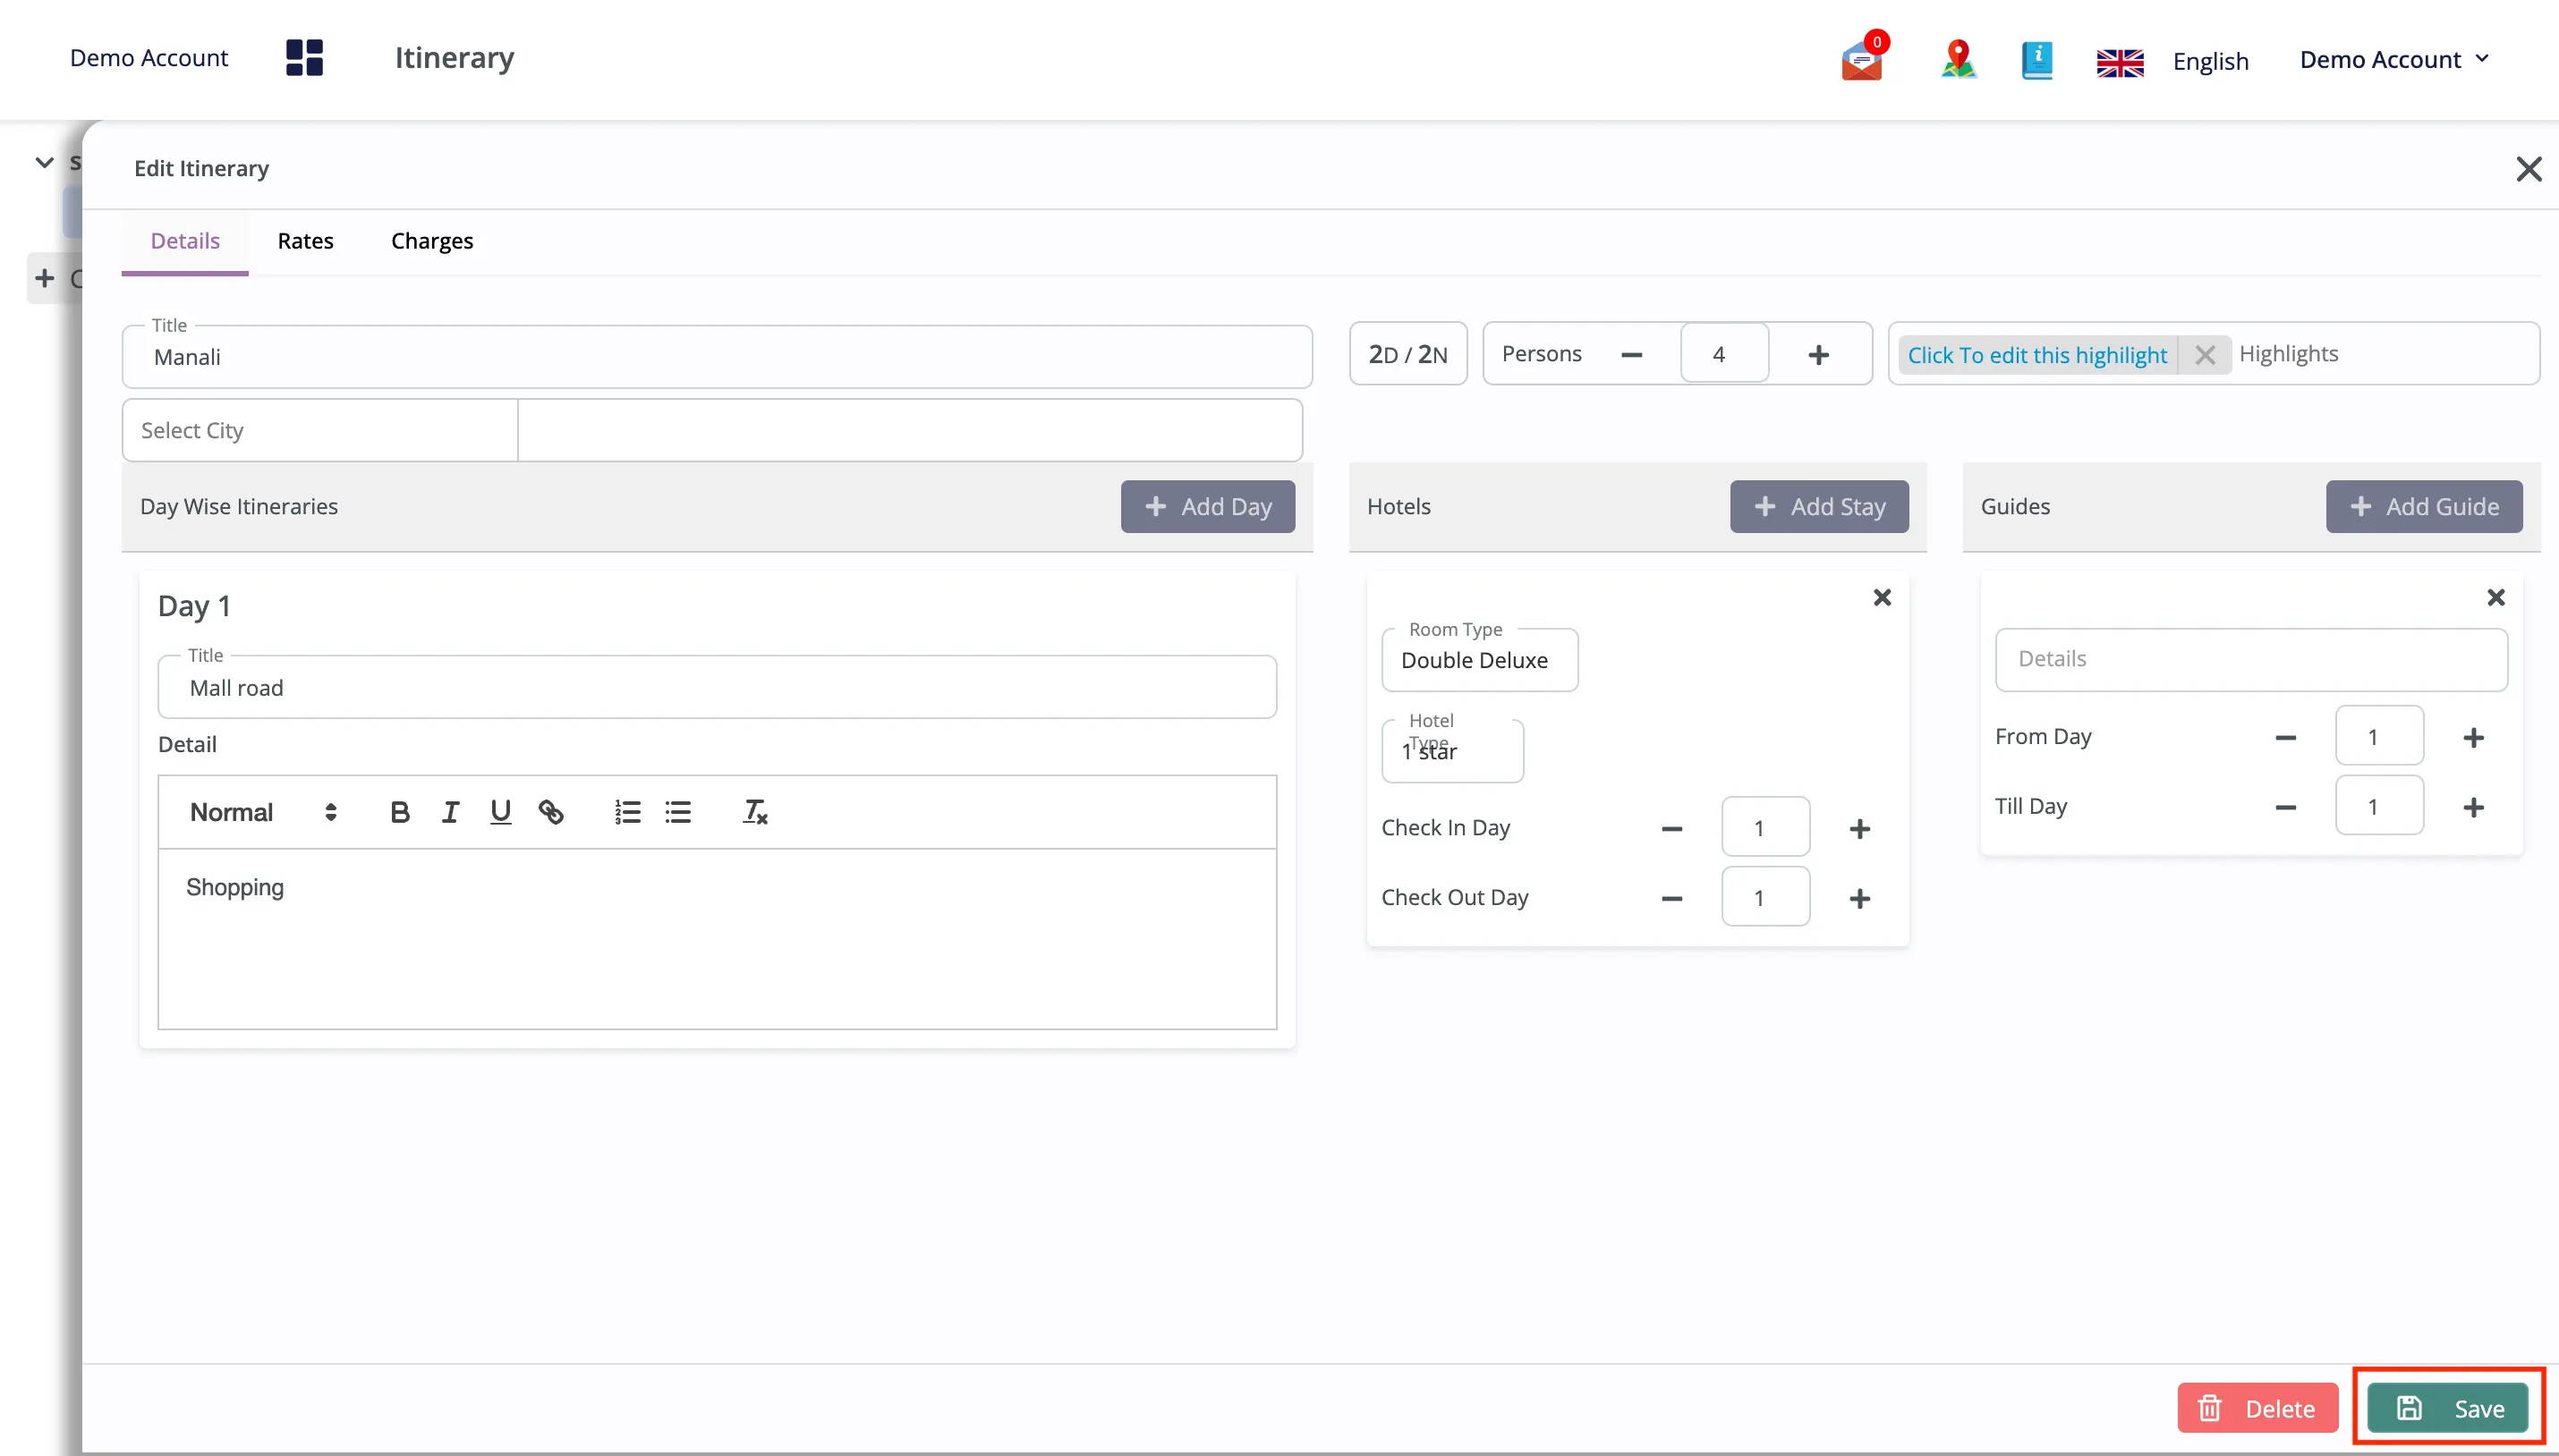2559x1456 pixels.
Task: Open the Normal text style dropdown
Action: click(263, 812)
